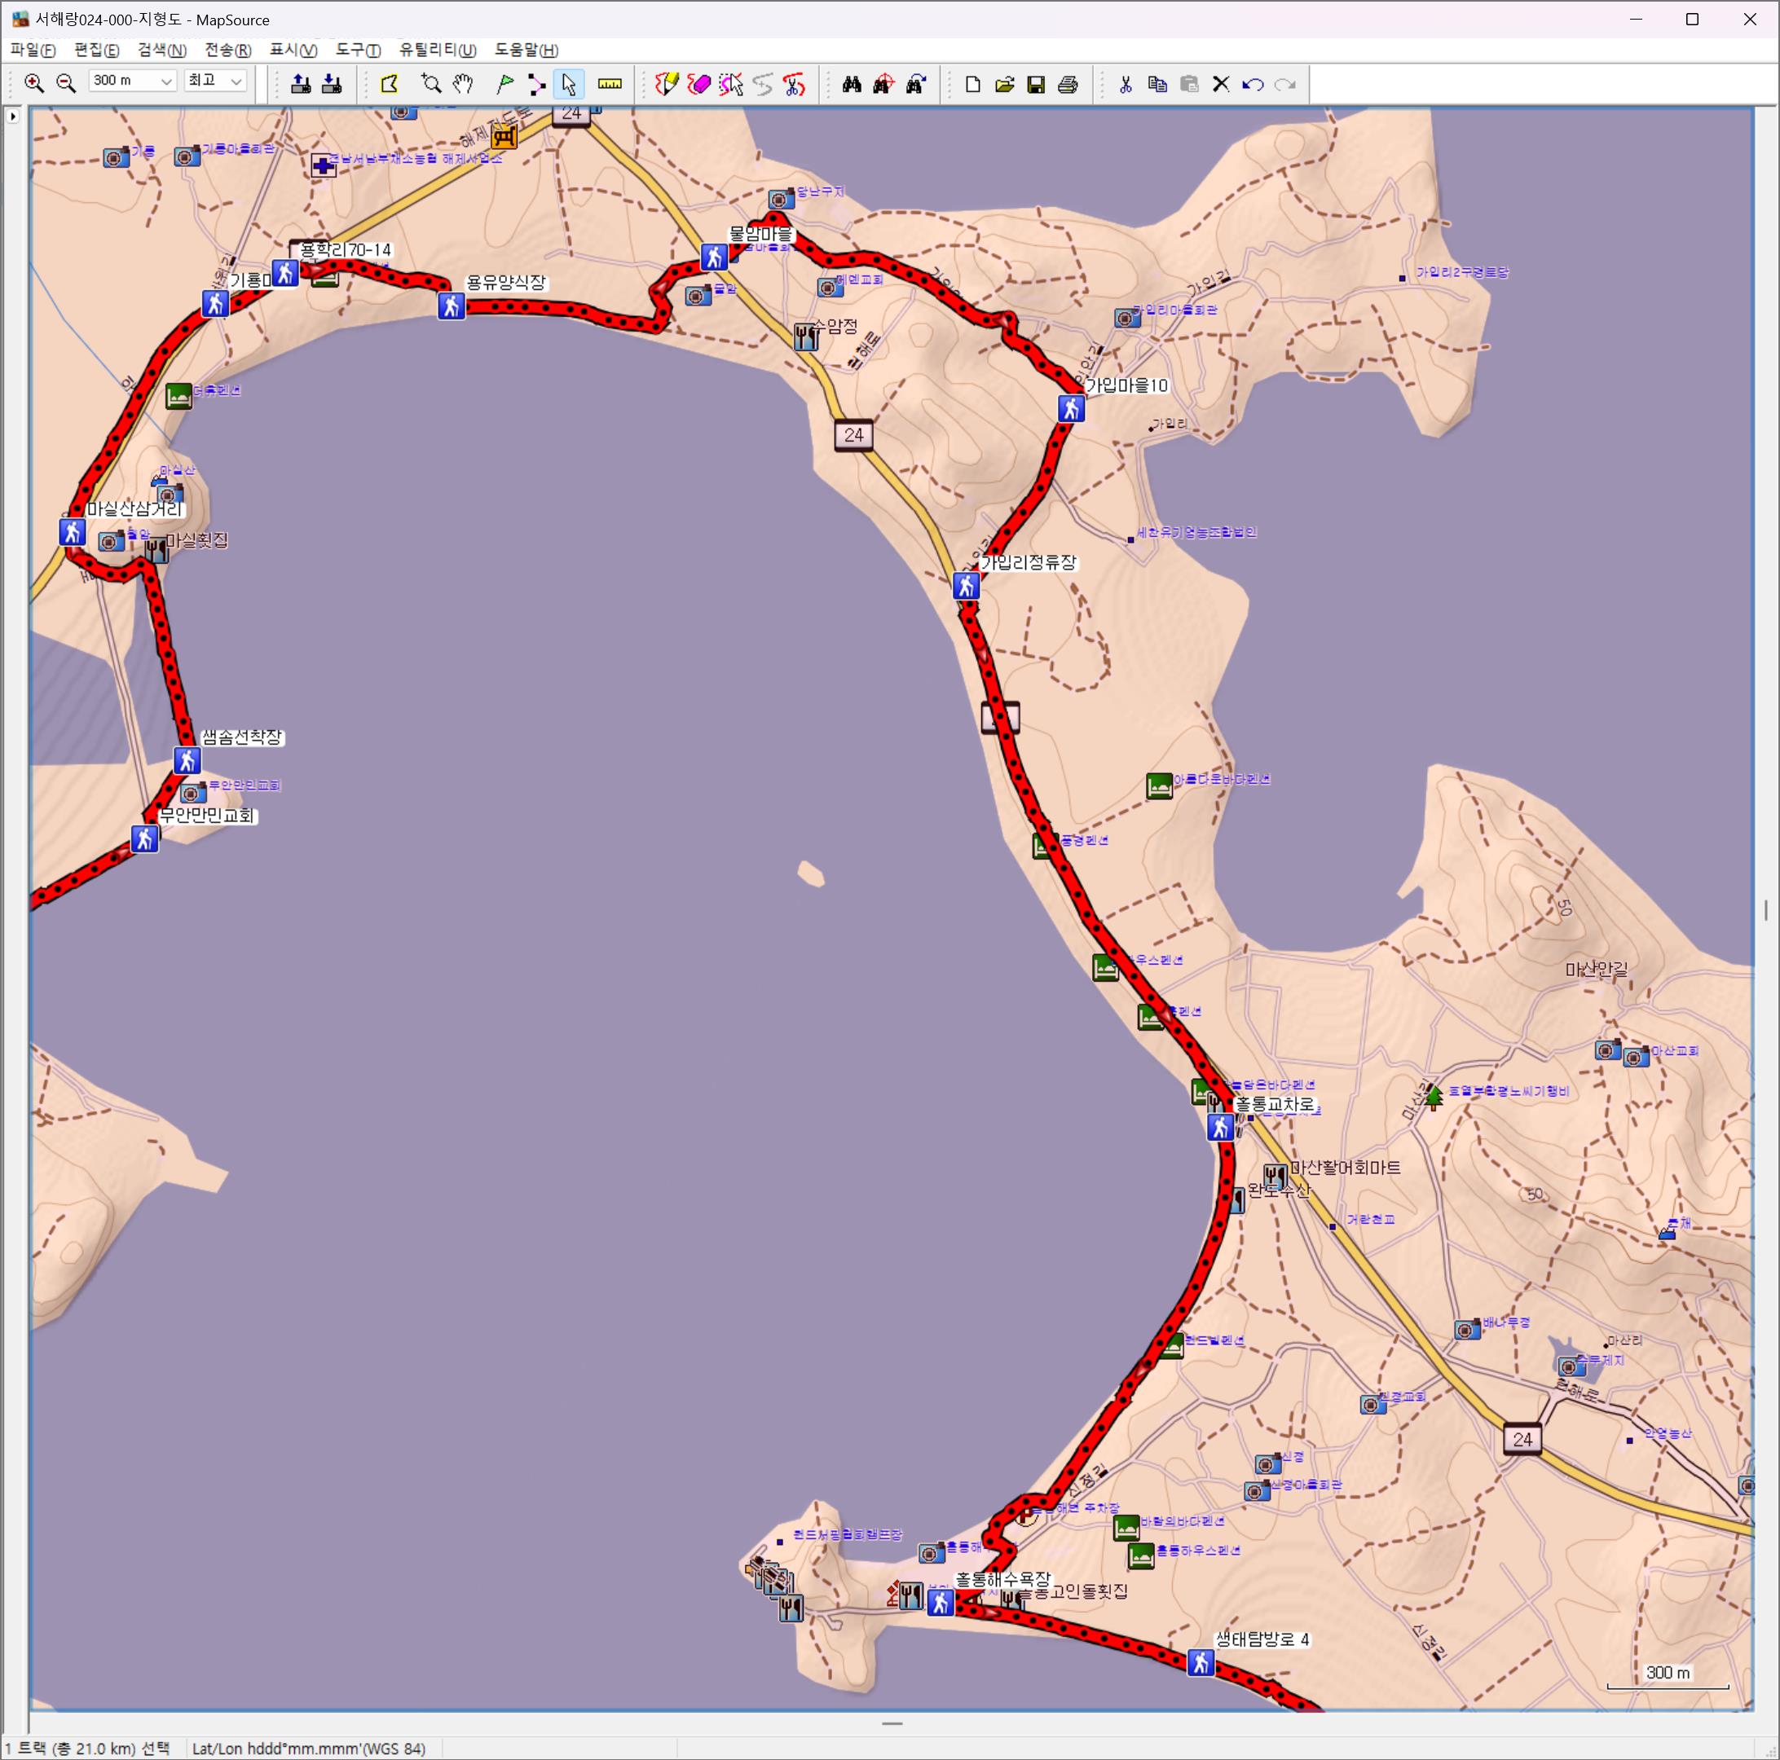Select the Route tool icon

click(536, 84)
